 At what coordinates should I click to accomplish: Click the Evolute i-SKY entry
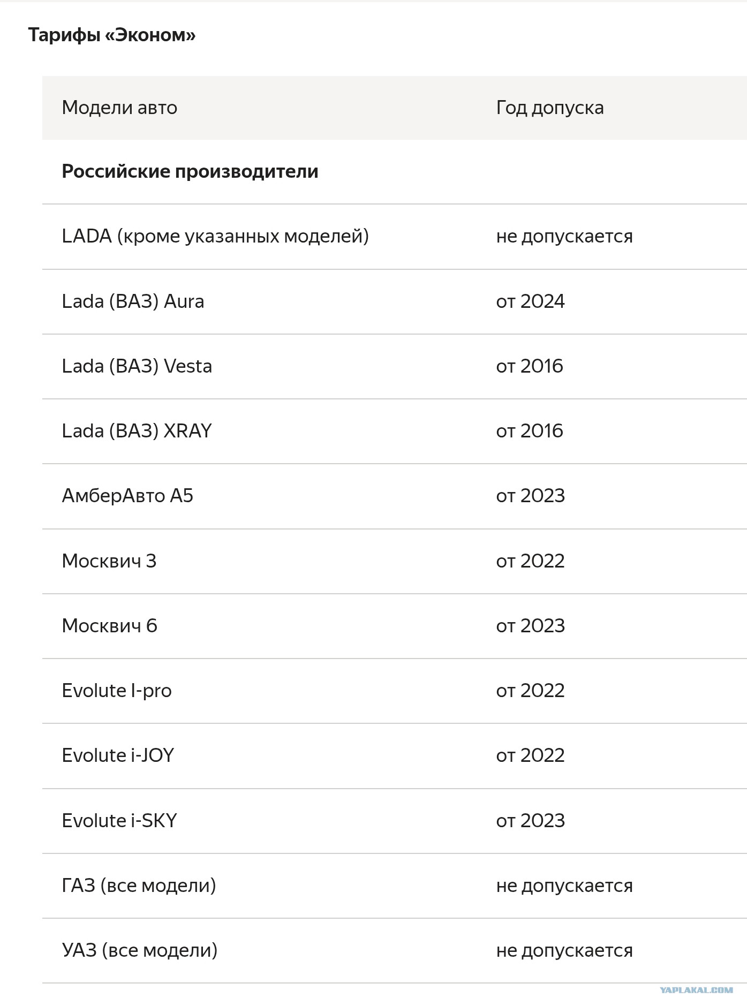coord(119,821)
